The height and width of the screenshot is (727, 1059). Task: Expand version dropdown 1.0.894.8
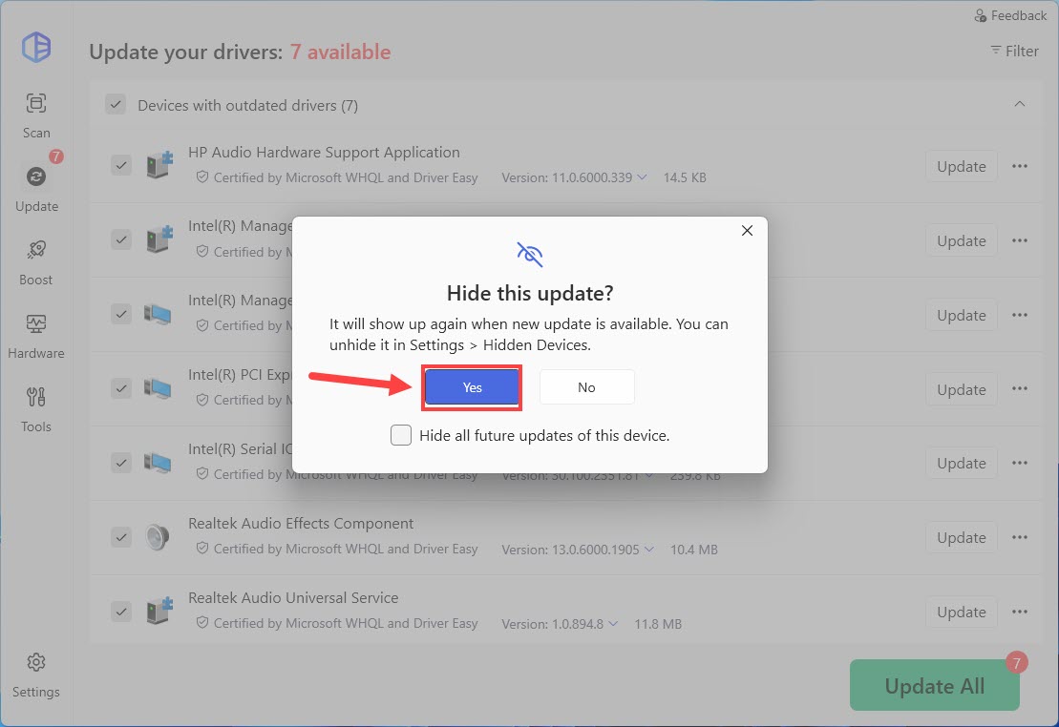click(x=612, y=624)
